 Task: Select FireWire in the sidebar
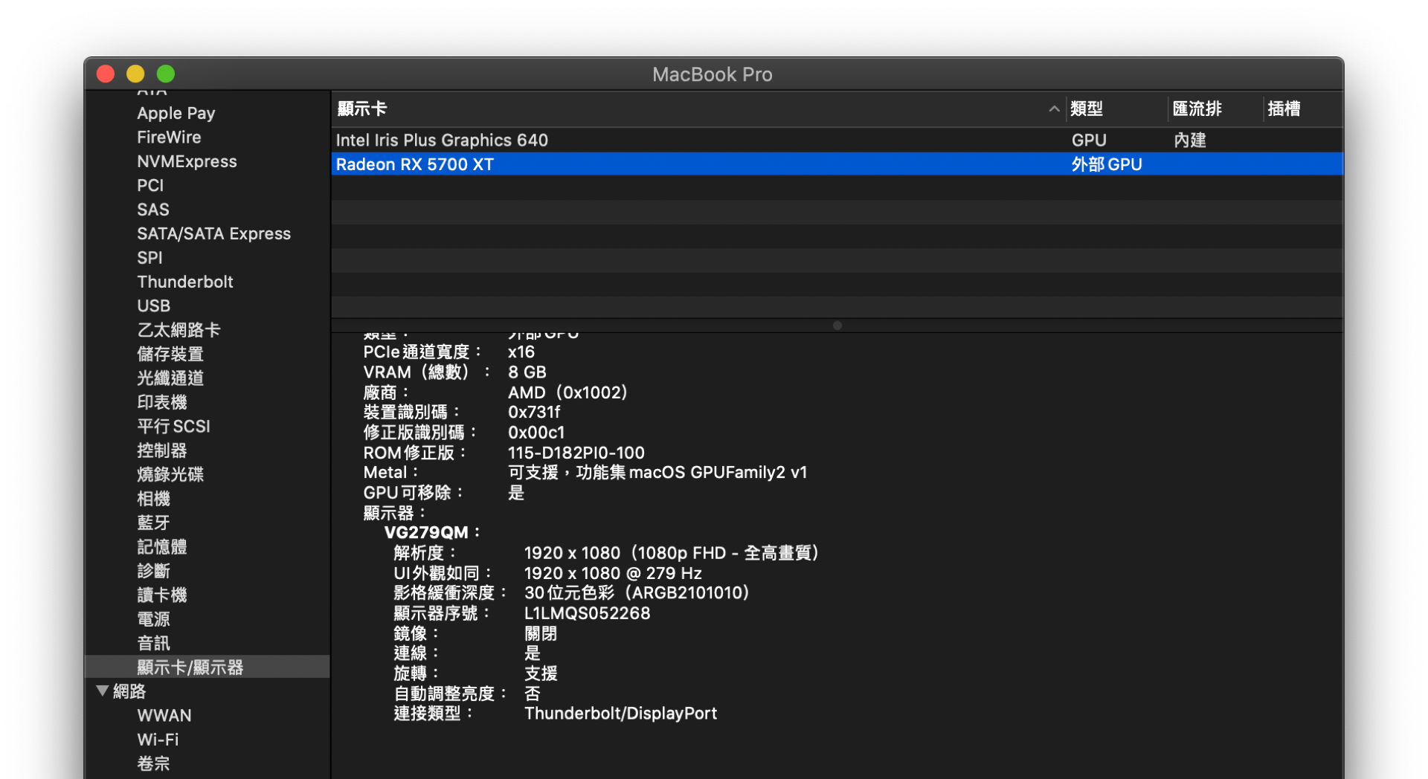click(169, 138)
